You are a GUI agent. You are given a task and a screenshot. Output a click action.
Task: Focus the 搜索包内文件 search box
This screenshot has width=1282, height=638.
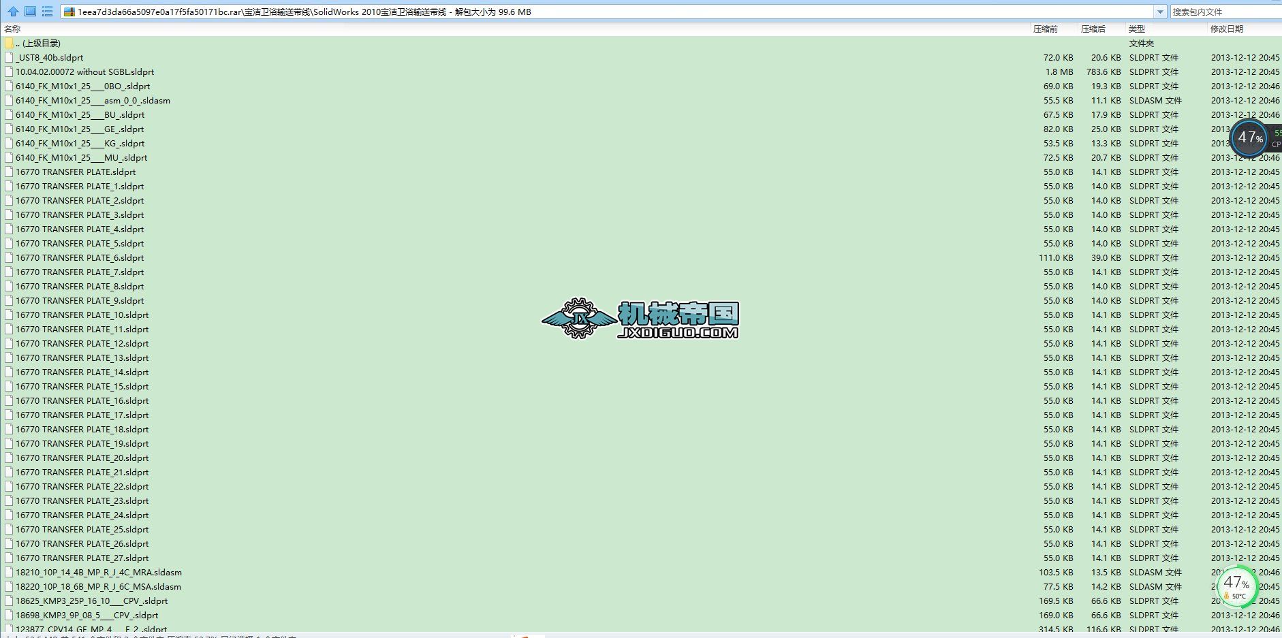point(1226,12)
